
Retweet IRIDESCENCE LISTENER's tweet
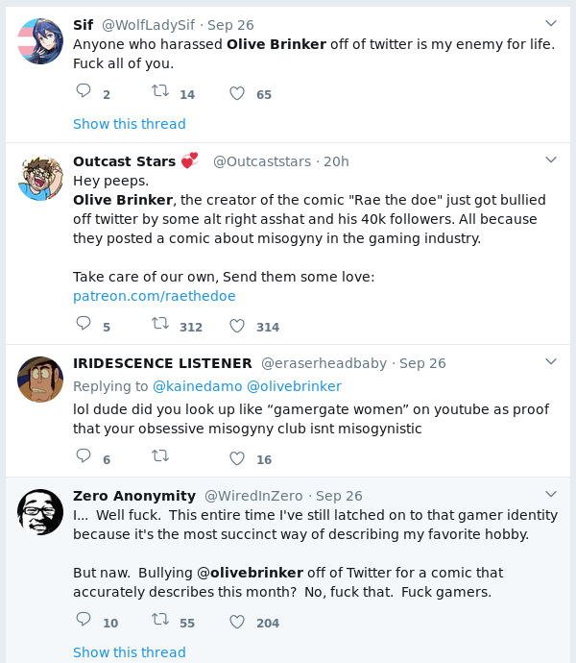tap(160, 457)
